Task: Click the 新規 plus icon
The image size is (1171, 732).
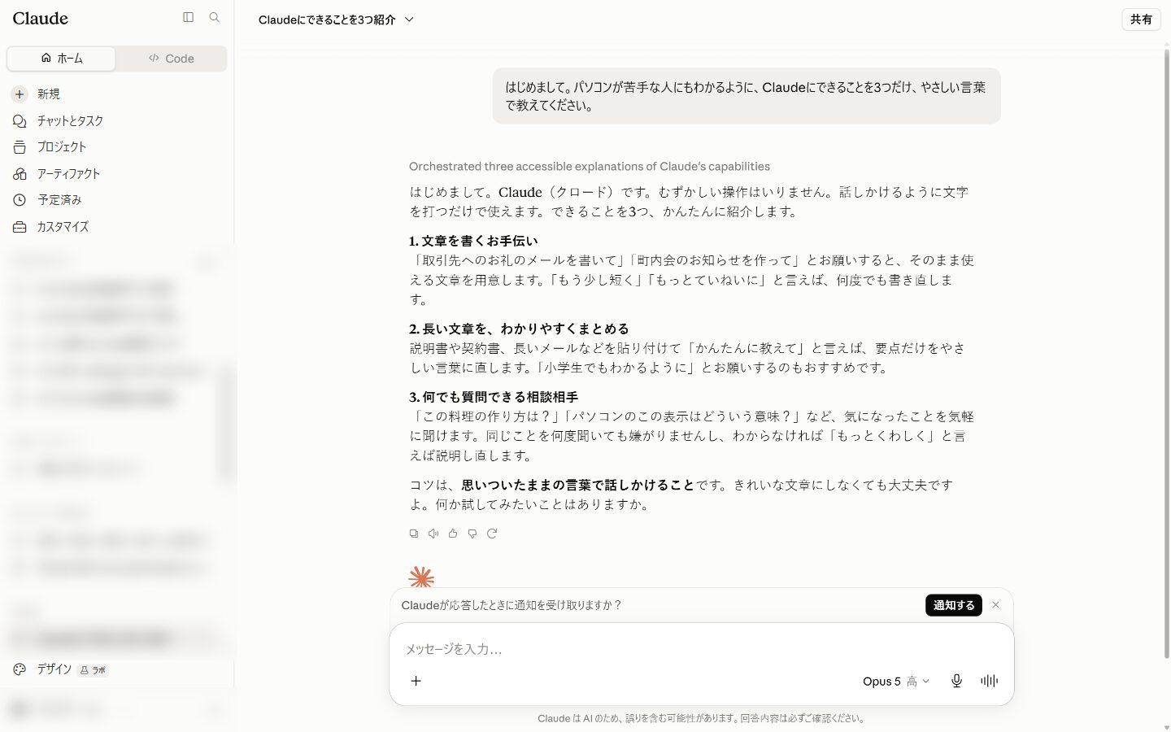Action: (x=20, y=94)
